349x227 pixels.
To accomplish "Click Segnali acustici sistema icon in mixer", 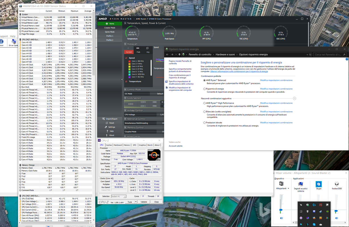I will coord(301,184).
